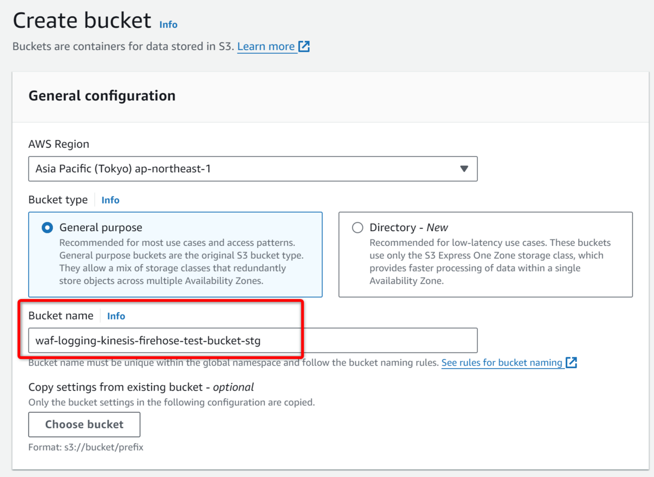The width and height of the screenshot is (654, 477).
Task: Open Info link beside Bucket type
Action: [x=110, y=200]
